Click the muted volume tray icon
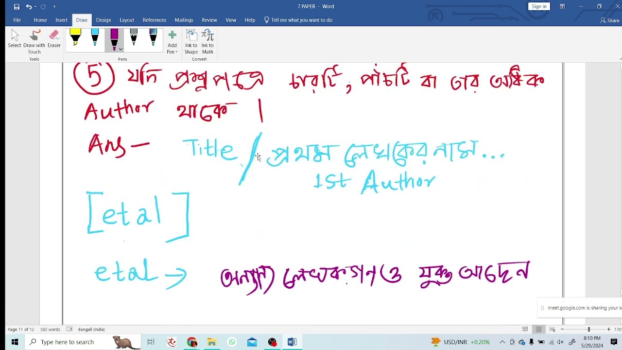The image size is (622, 350). point(560,342)
